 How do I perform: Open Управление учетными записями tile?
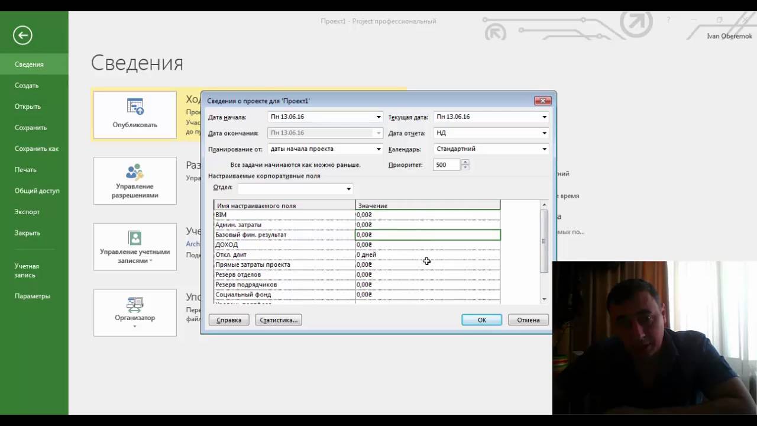coord(135,247)
